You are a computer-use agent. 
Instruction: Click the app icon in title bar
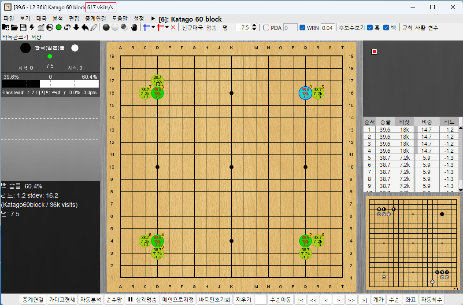pos(7,7)
